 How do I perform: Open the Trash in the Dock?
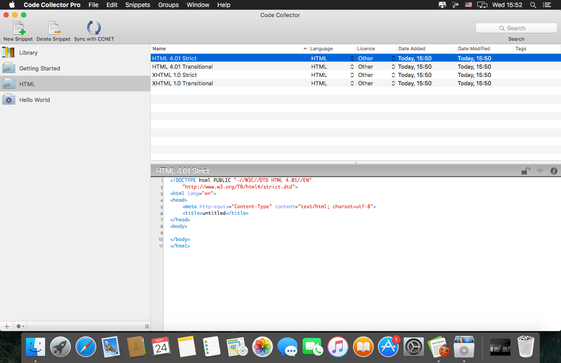(x=525, y=346)
